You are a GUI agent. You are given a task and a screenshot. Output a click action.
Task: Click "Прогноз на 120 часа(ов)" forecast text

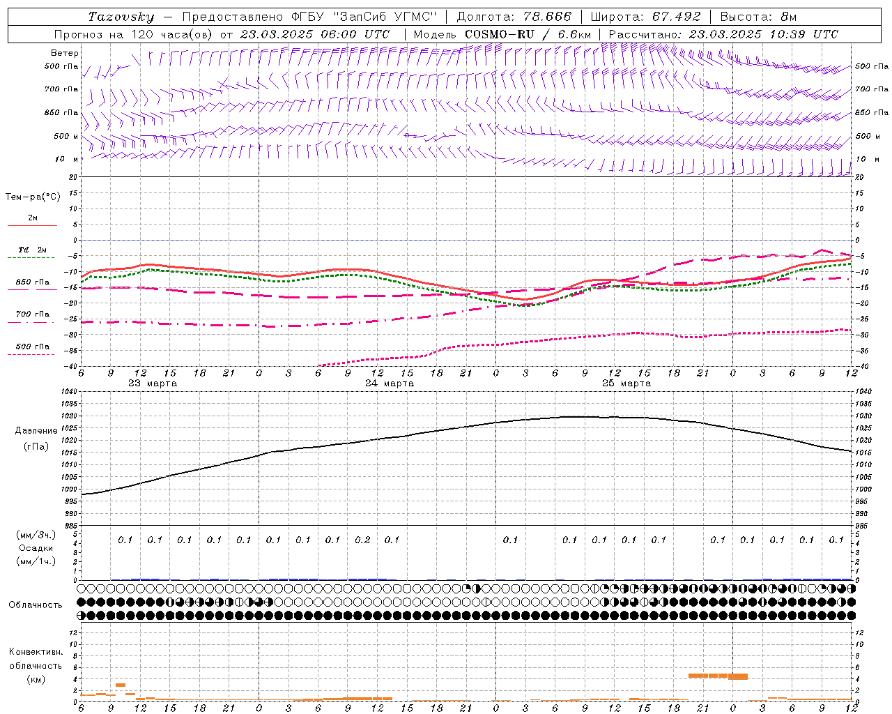point(134,34)
